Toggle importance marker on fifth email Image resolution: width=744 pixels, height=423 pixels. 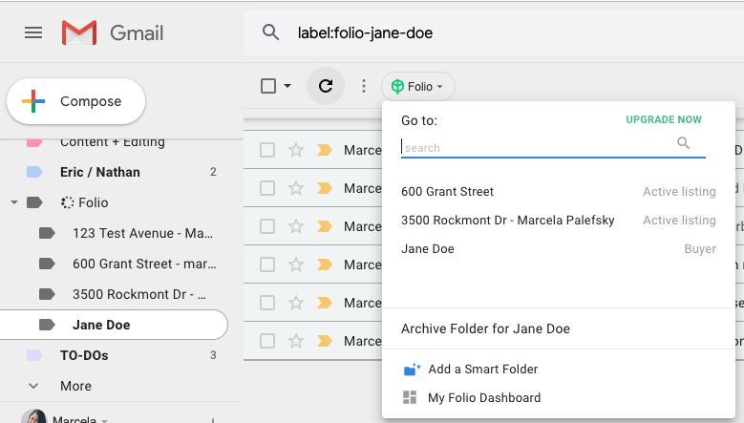[x=325, y=303]
